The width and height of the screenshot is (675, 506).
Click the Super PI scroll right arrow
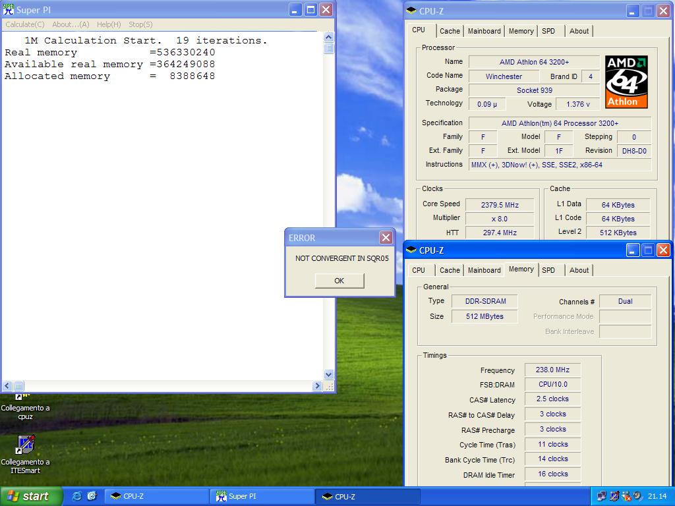tap(317, 385)
